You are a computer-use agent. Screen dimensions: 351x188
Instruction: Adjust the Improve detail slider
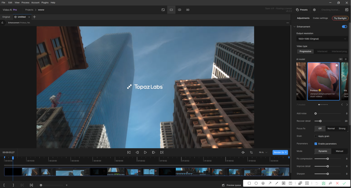[328, 166]
